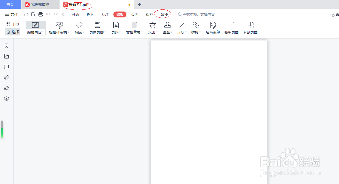Save document with floppy disk icon
The image size is (339, 184).
pos(33,14)
